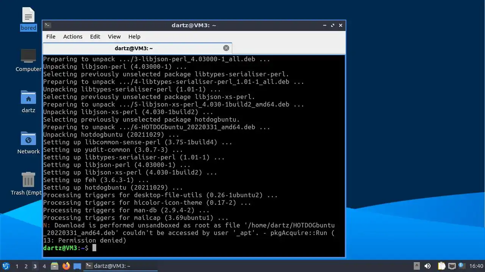This screenshot has width=485, height=272.
Task: Switch to workspace 1
Action: point(17,266)
